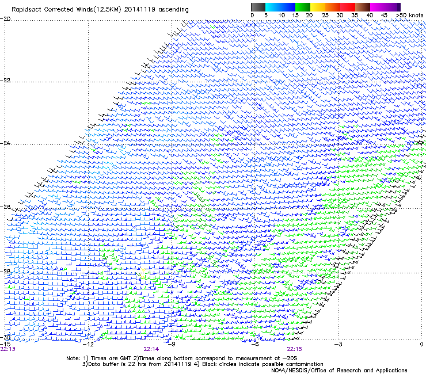Viewport: 426px width, 374px height.
Task: Click the -9 longitude axis label
Action: point(171,344)
